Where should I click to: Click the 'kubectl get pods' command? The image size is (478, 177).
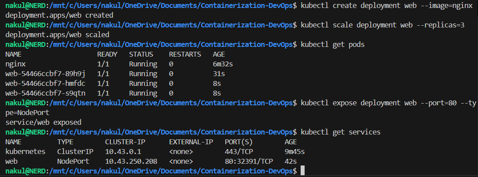332,45
